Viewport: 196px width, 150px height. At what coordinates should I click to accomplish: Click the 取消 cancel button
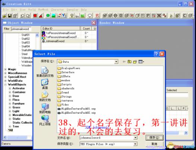pyautogui.click(x=155, y=144)
